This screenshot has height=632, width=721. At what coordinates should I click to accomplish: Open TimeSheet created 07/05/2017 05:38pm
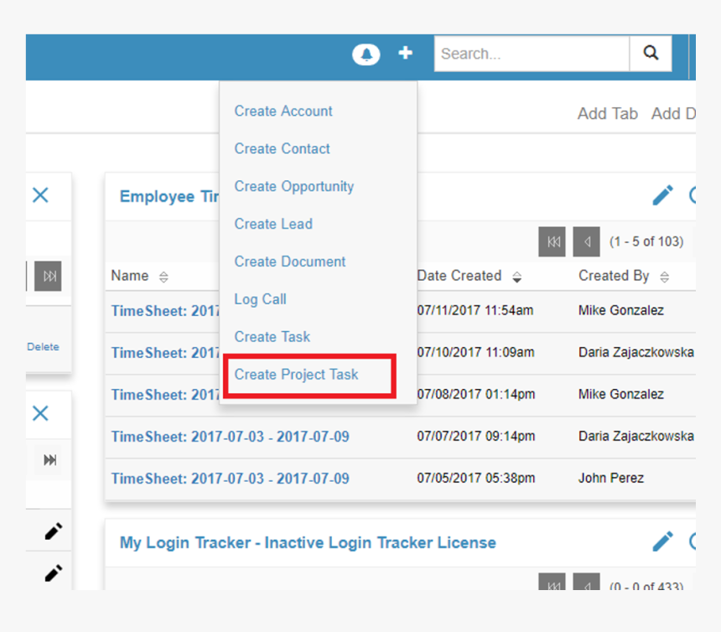click(231, 479)
